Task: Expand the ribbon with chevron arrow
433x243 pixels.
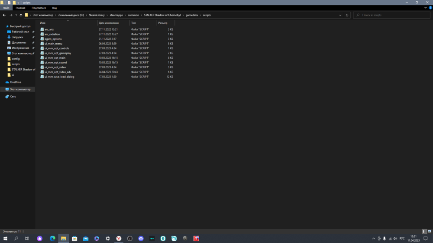Action: coord(425,8)
